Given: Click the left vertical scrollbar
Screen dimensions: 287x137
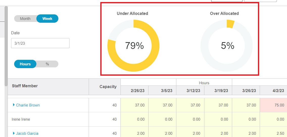Looking at the screenshot, I should (6, 45).
